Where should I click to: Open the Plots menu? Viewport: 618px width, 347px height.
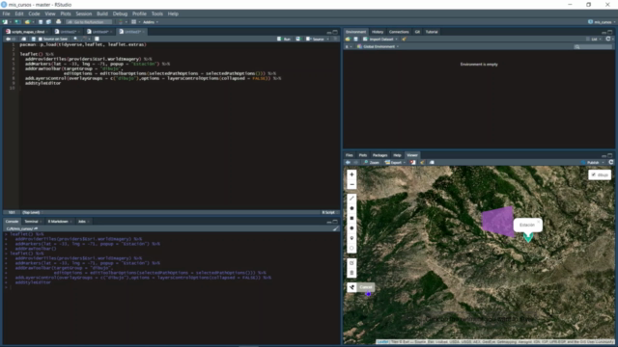(x=66, y=13)
